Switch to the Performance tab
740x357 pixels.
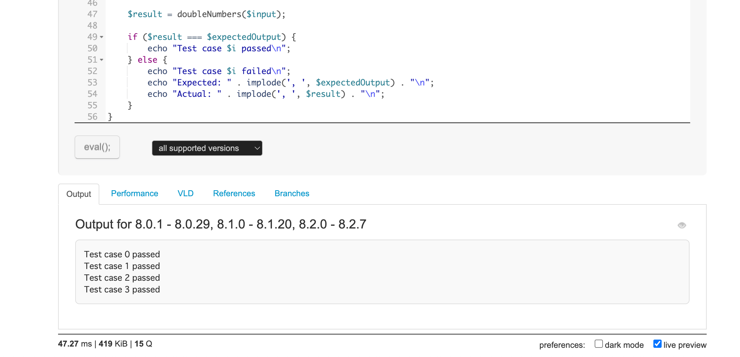(135, 193)
